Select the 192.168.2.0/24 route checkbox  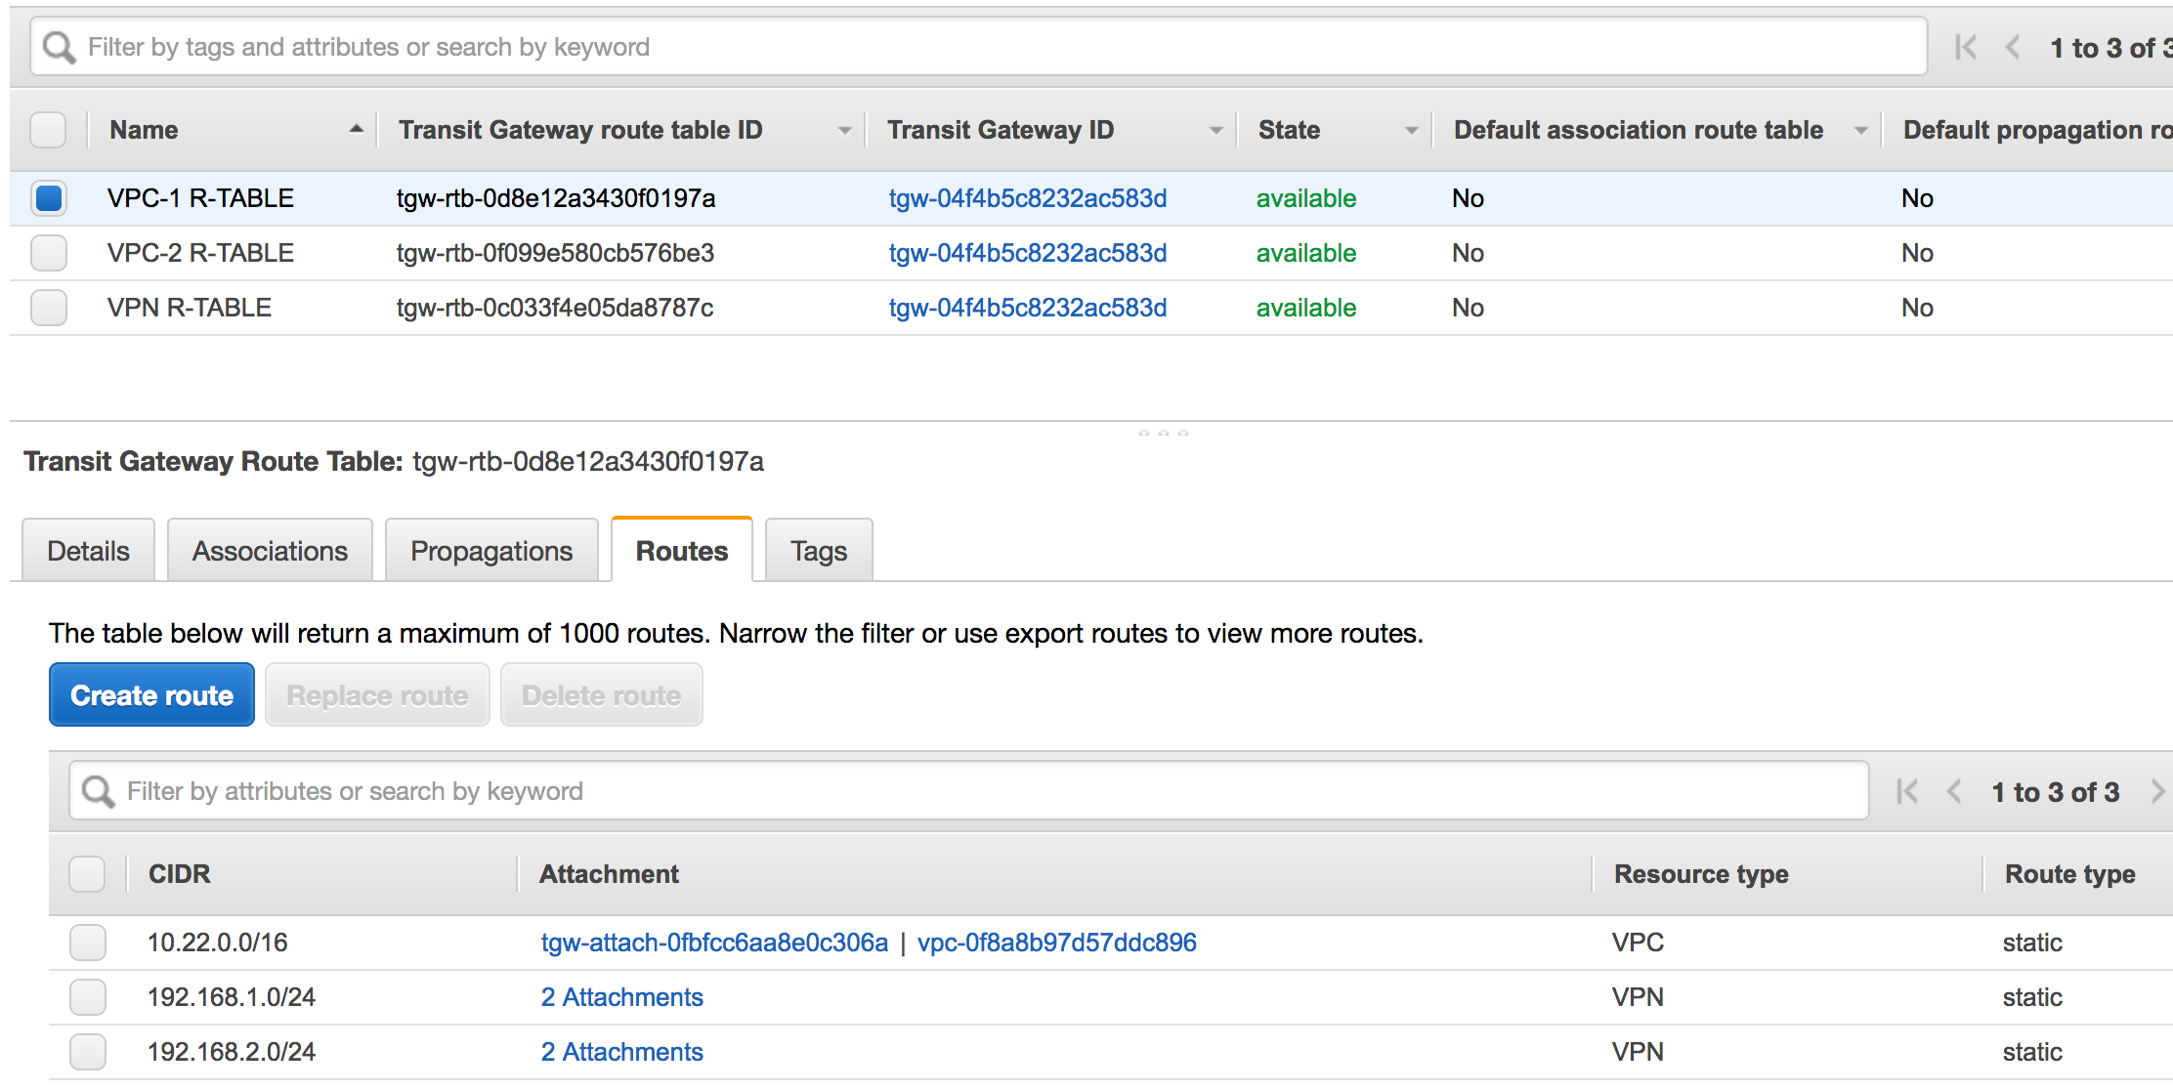[87, 1052]
